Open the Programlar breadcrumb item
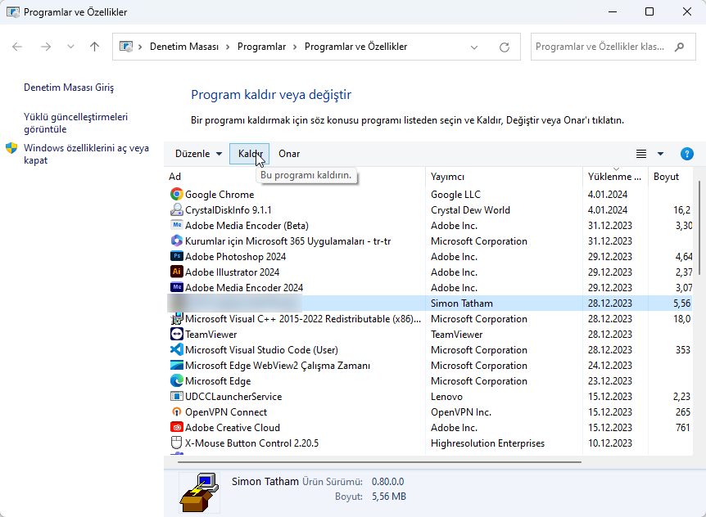The height and width of the screenshot is (517, 706). [x=261, y=47]
